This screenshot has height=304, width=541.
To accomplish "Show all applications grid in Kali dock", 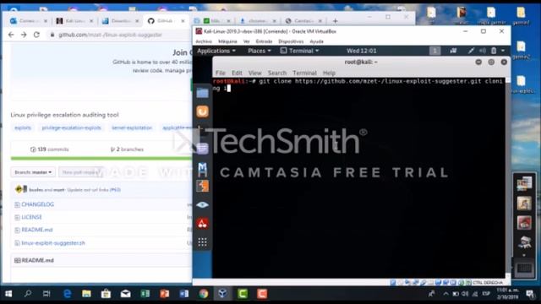I will tap(203, 242).
